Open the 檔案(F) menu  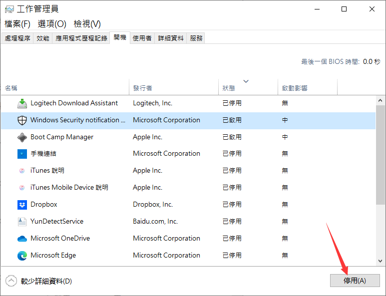17,24
